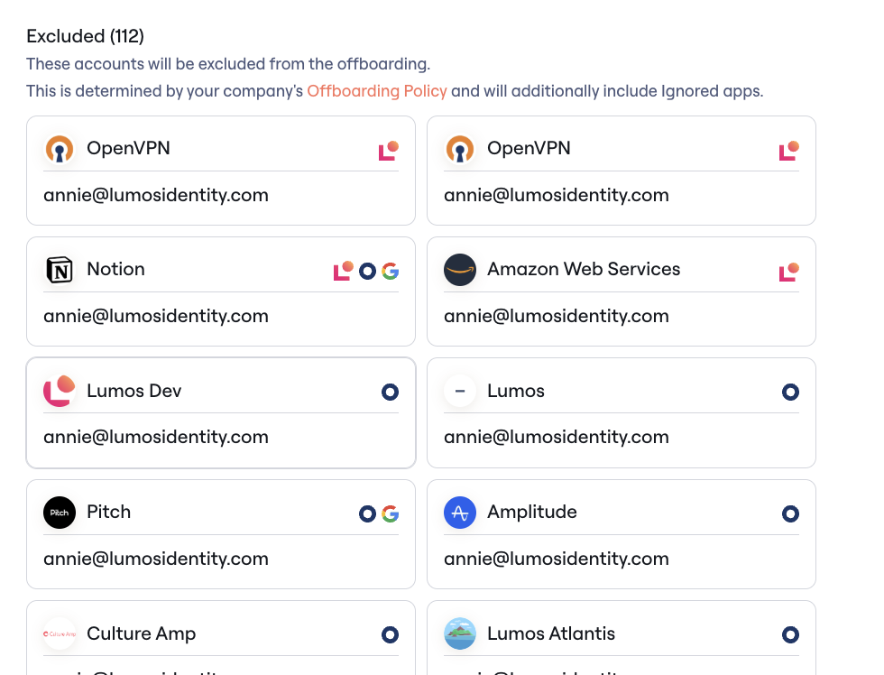Click the Okta ring icon beside the dash-icon Lumos name
Image resolution: width=884 pixels, height=675 pixels.
tap(790, 392)
